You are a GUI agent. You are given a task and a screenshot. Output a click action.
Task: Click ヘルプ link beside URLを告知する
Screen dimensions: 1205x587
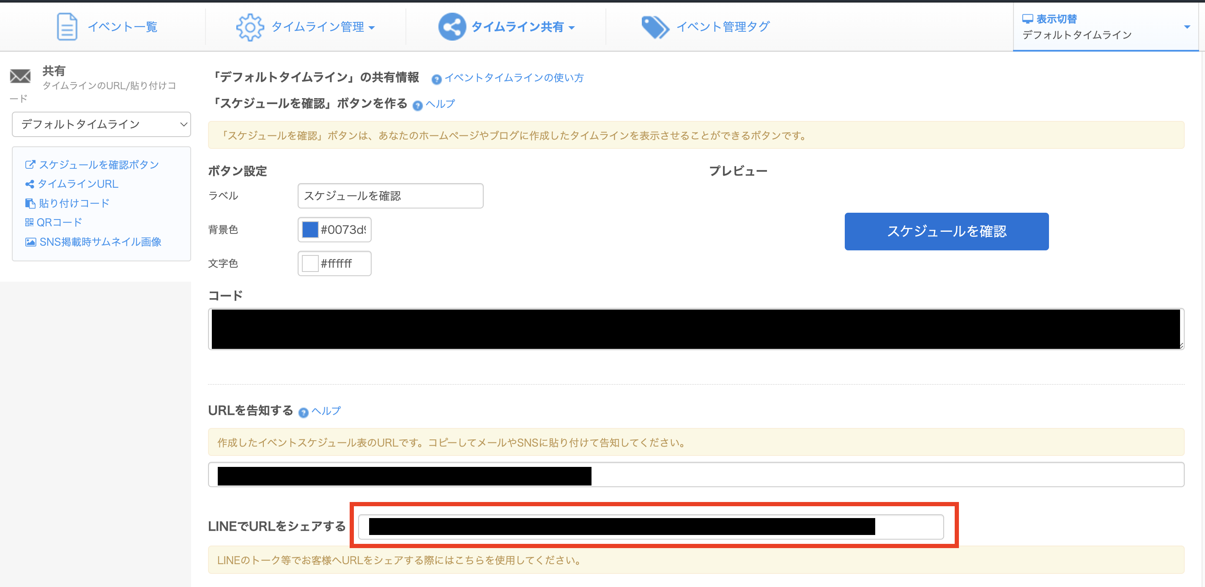tap(326, 411)
